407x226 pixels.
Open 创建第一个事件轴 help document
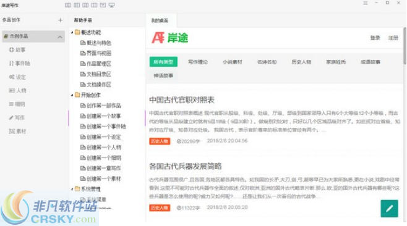[103, 126]
